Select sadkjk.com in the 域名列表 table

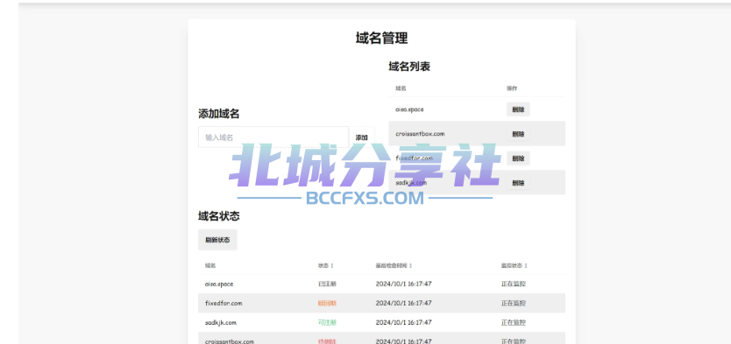[411, 183]
